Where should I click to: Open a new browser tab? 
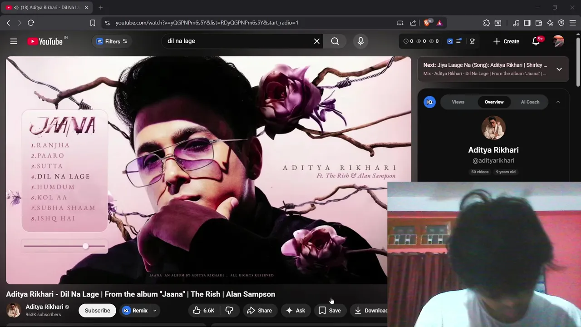tap(101, 8)
